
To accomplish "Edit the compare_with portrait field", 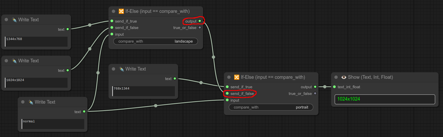I will [271, 107].
